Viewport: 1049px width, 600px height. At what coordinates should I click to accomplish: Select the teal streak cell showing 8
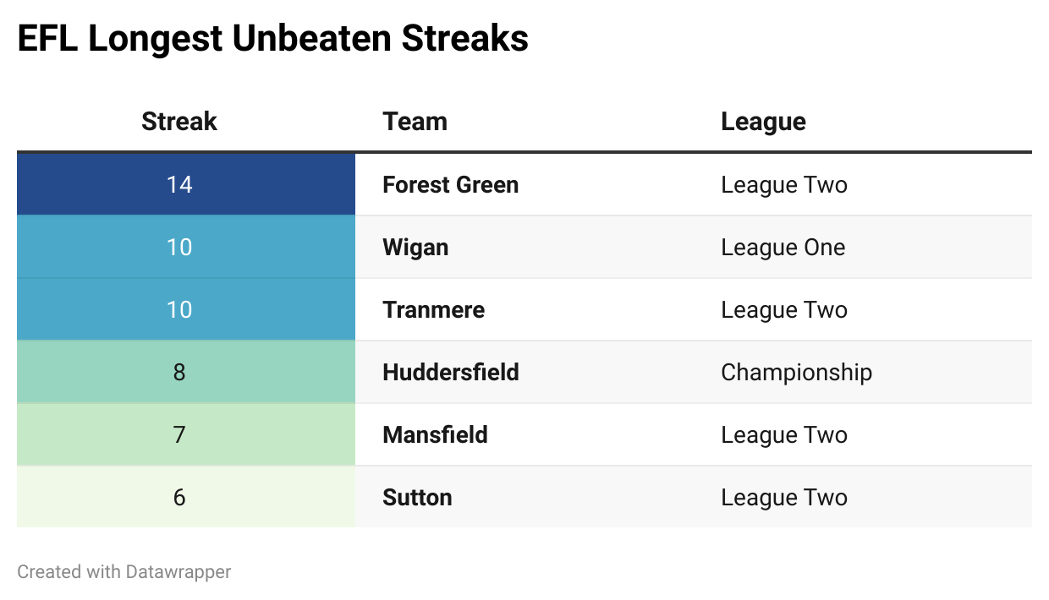(186, 372)
